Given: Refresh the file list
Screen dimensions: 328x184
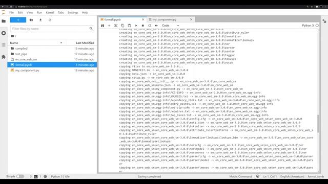Looking at the screenshot, I should tap(50, 20).
